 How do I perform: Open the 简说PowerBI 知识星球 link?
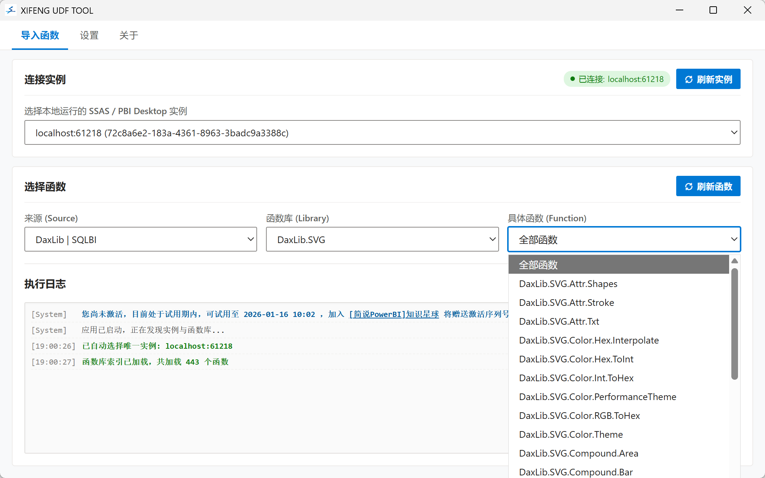[x=394, y=314]
